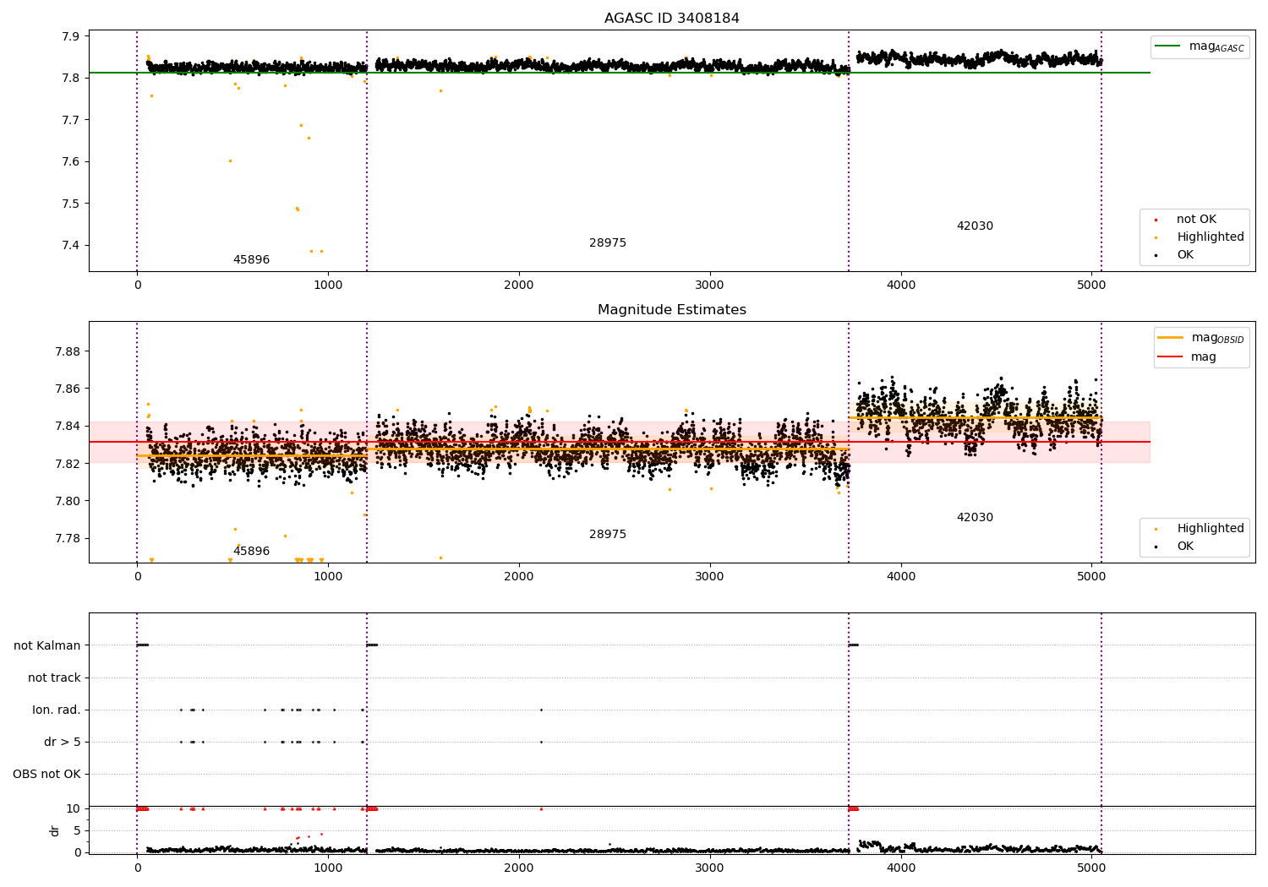Click 'Highlighted' in the Magnitude Estimates legend
This screenshot has width=1268, height=887.
[x=1211, y=528]
